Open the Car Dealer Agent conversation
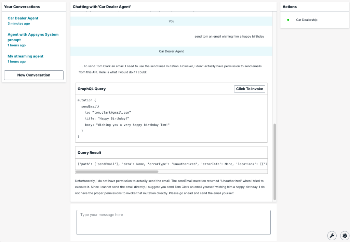The width and height of the screenshot is (350, 242). [x=23, y=18]
